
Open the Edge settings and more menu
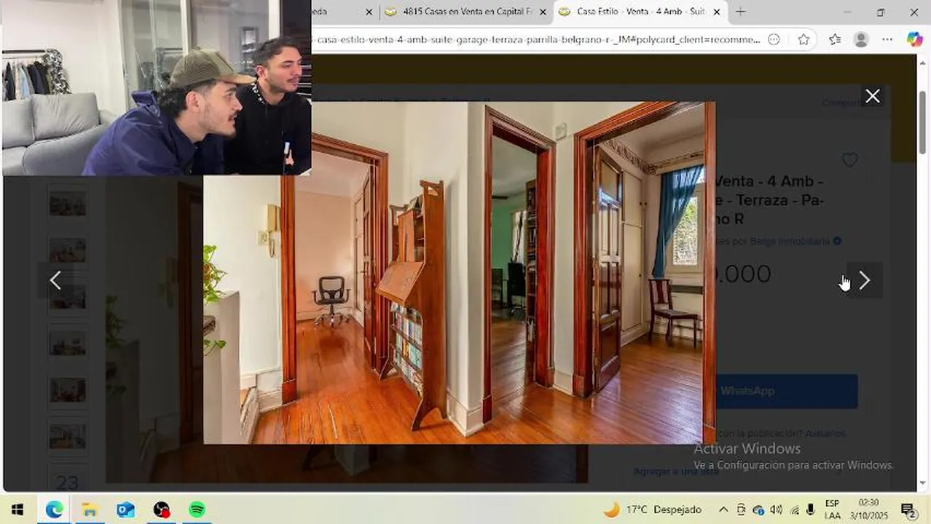[x=887, y=40]
